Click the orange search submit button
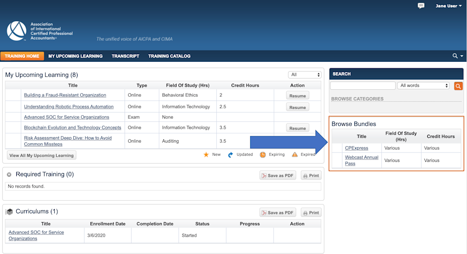 click(458, 86)
